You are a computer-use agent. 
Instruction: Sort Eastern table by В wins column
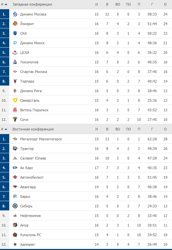point(107,129)
